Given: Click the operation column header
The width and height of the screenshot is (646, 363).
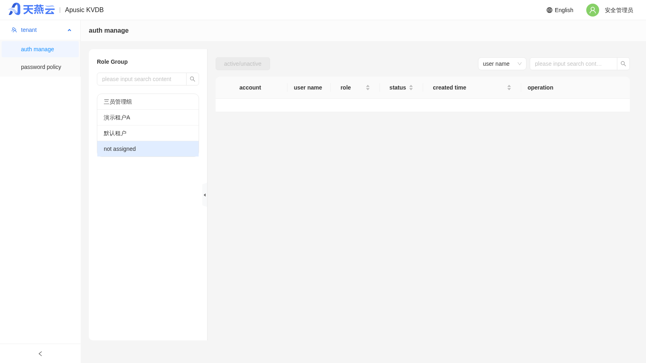Looking at the screenshot, I should 540,88.
